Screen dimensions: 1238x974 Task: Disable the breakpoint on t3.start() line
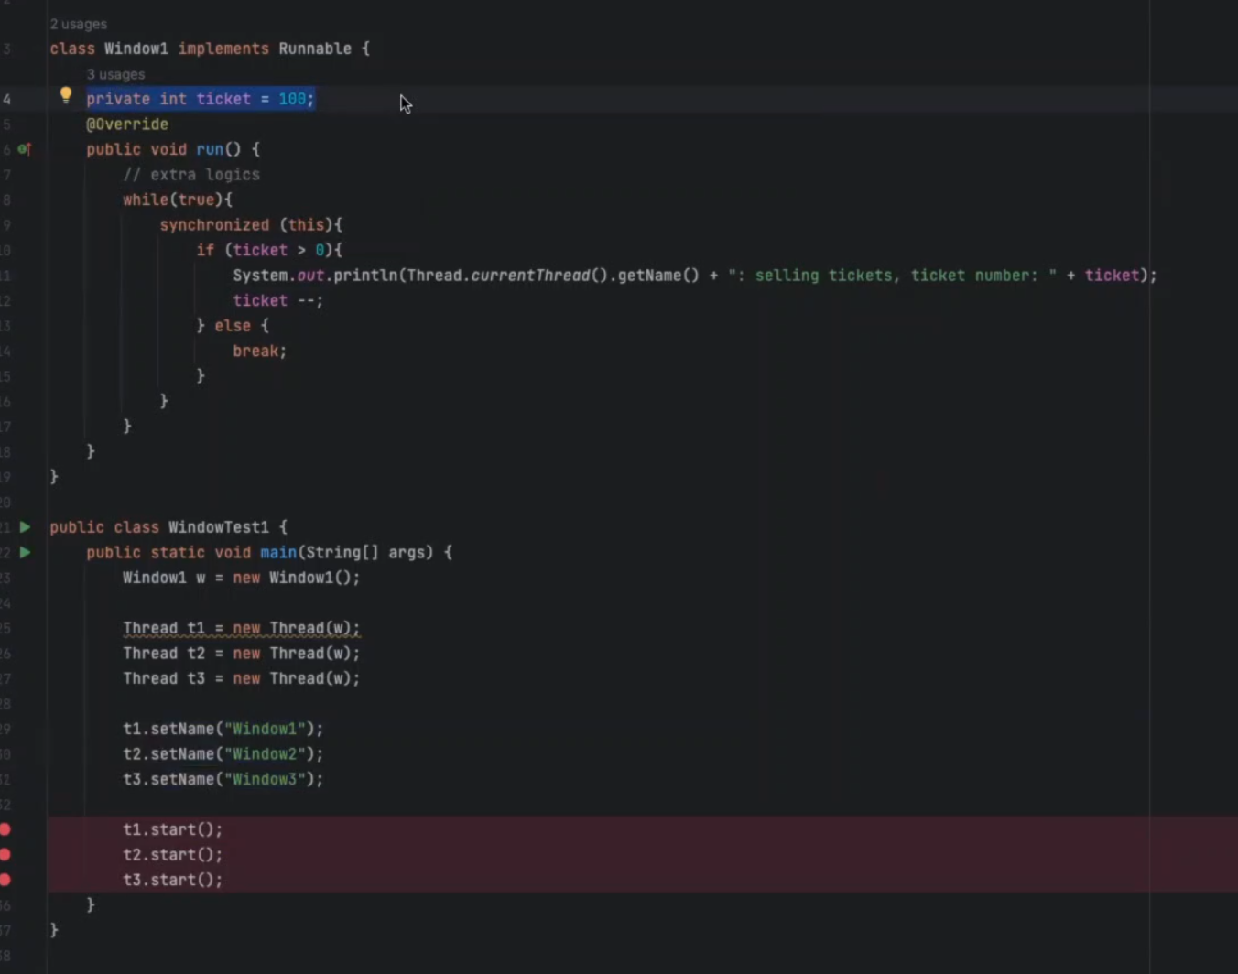(5, 880)
